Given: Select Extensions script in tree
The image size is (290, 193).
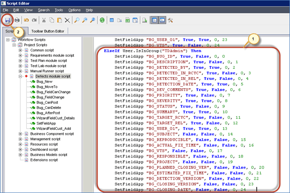Looking at the screenshot, I should click(x=43, y=160).
